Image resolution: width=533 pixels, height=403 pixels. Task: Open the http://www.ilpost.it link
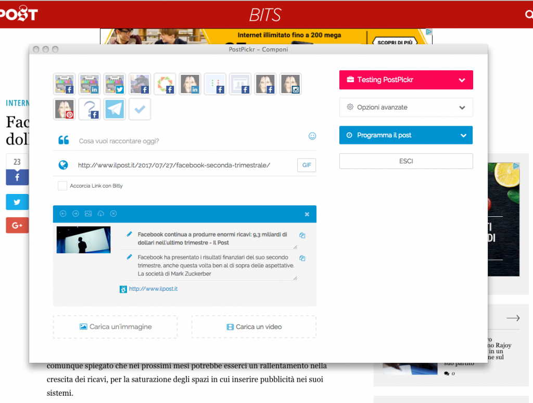153,289
